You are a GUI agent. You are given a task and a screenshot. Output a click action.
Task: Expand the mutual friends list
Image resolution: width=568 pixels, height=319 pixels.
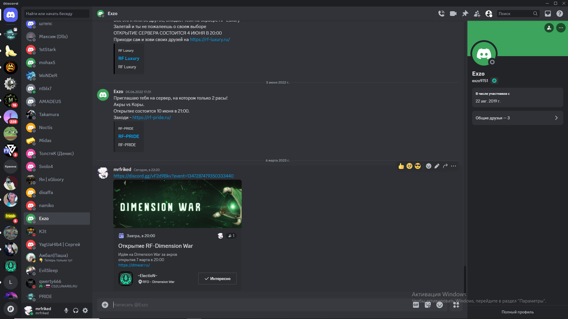[518, 118]
